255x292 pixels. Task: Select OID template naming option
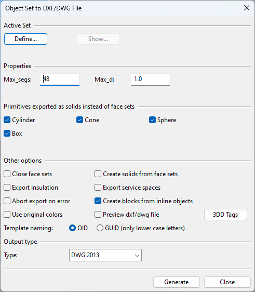[x=72, y=228]
